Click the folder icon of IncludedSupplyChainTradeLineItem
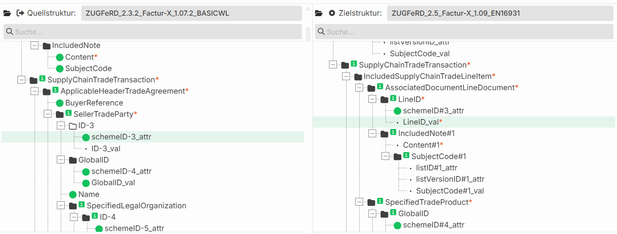617x234 pixels. (358, 77)
